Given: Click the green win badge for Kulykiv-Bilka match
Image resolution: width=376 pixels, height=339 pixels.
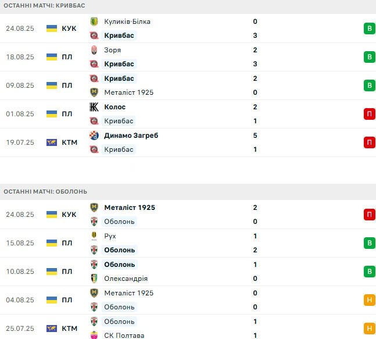Looking at the screenshot, I should [368, 28].
